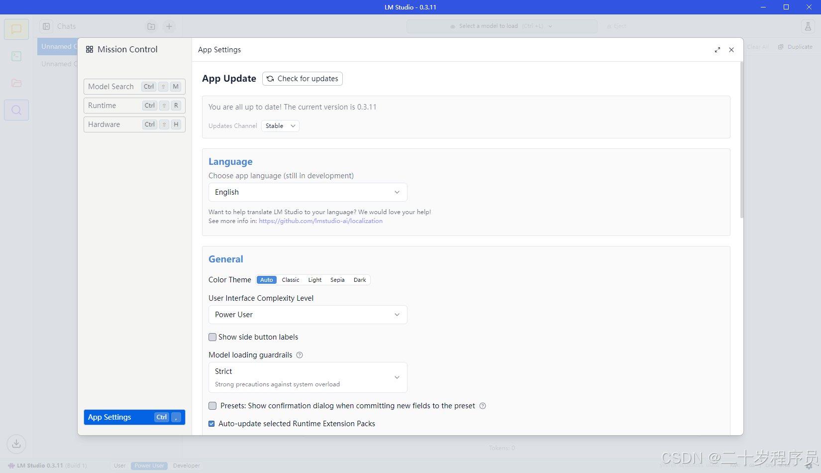This screenshot has height=473, width=821.
Task: Open the User Interface Complexity Level dropdown
Action: point(308,315)
